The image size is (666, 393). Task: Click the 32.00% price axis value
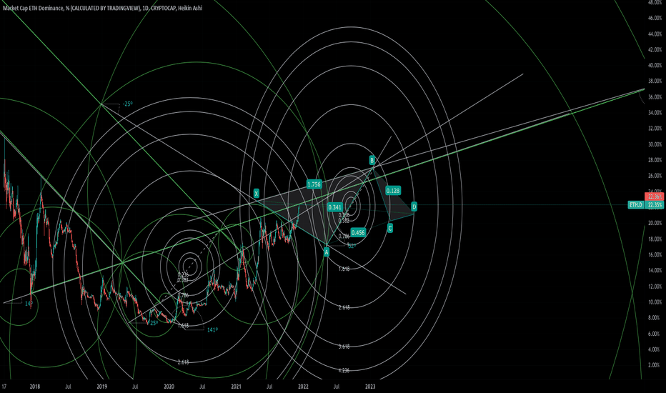(655, 129)
